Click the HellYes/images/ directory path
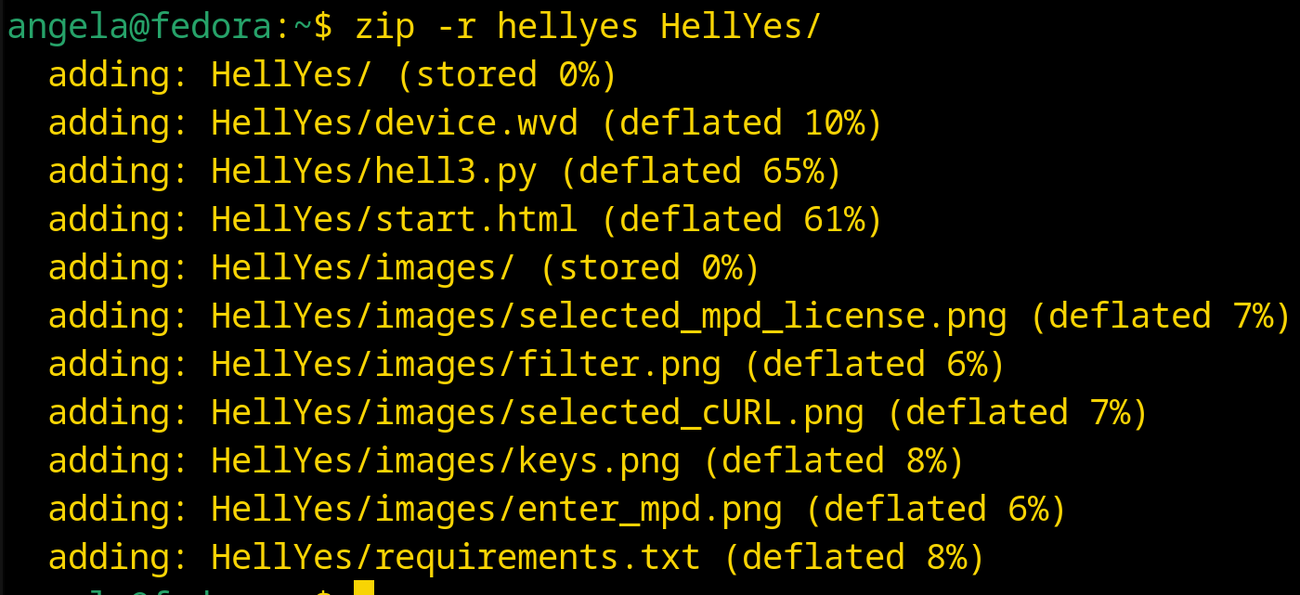Screen dimensions: 1300x595 (x=363, y=268)
